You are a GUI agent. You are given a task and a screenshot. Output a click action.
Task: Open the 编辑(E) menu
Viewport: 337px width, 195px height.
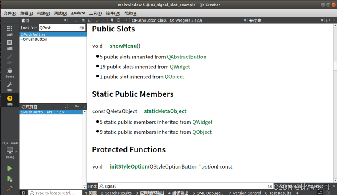[x=26, y=13]
